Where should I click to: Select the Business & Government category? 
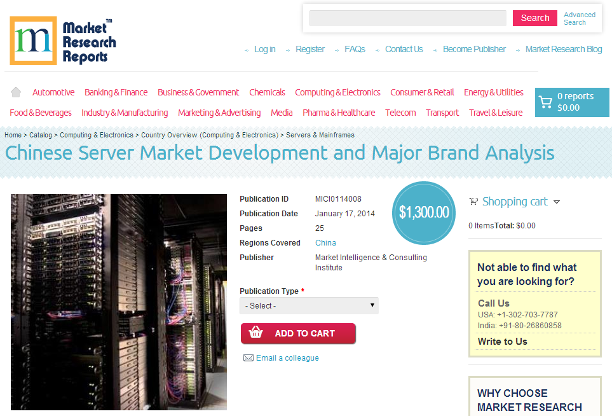click(198, 92)
